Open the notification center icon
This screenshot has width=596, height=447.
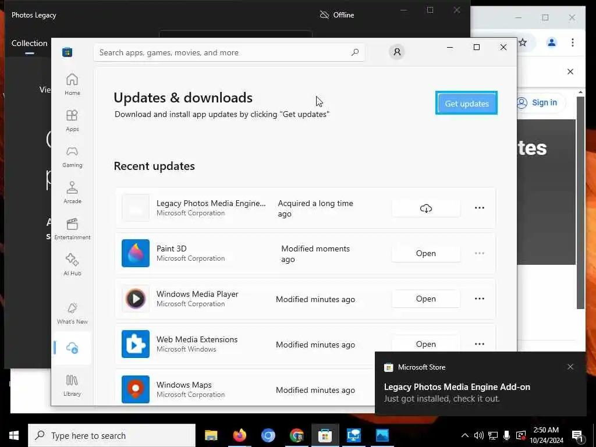[578, 436]
